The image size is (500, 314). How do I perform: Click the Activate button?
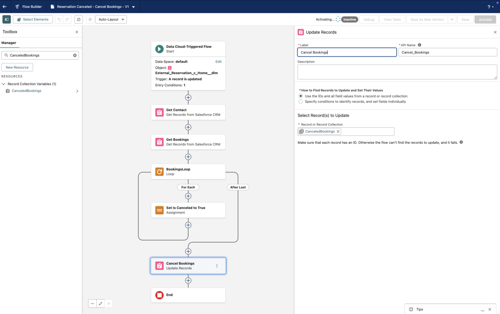pos(485,20)
